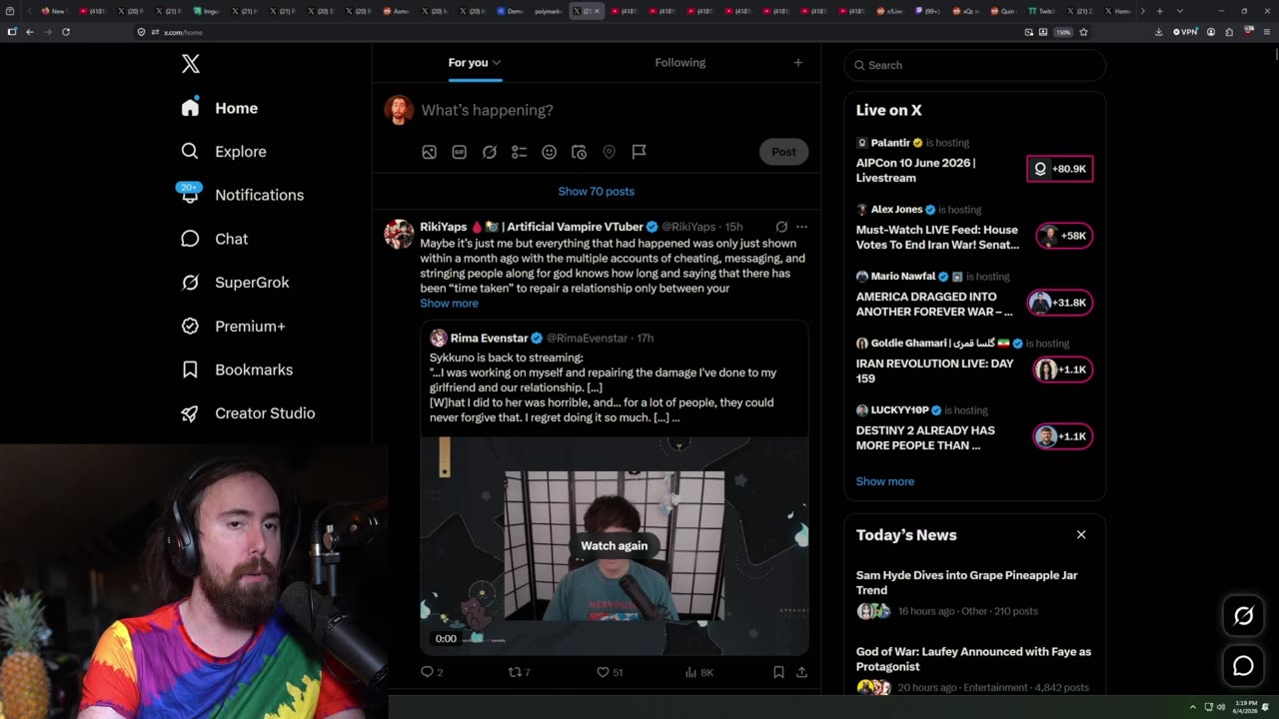
Task: Open God of War Laufey news
Action: [x=973, y=659]
